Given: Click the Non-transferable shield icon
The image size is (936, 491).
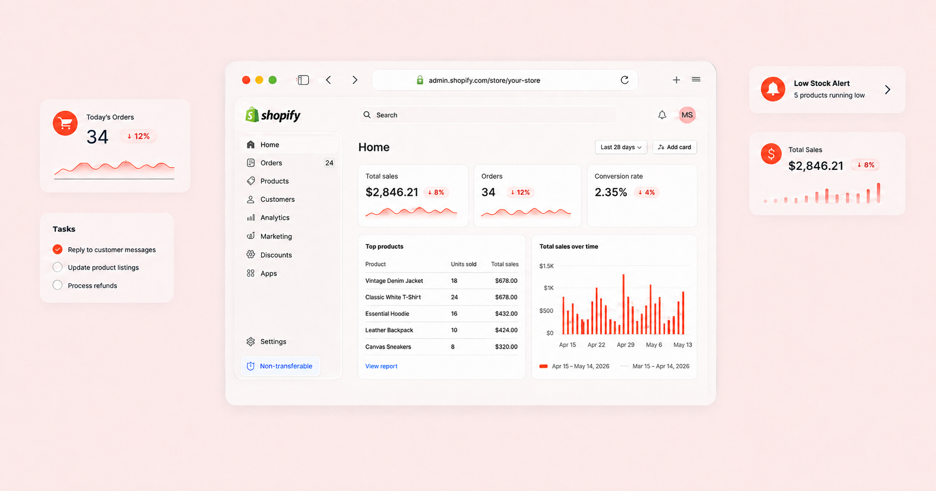Looking at the screenshot, I should 250,366.
